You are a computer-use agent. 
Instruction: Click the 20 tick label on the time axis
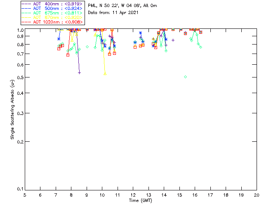pyautogui.click(x=257, y=195)
